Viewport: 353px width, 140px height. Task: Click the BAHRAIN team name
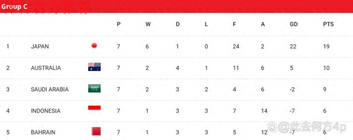(x=43, y=132)
